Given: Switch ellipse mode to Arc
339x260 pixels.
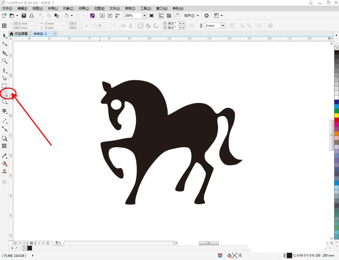Looking at the screenshot, I should (156, 26).
